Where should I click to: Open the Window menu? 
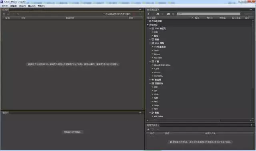(x=32, y=6)
